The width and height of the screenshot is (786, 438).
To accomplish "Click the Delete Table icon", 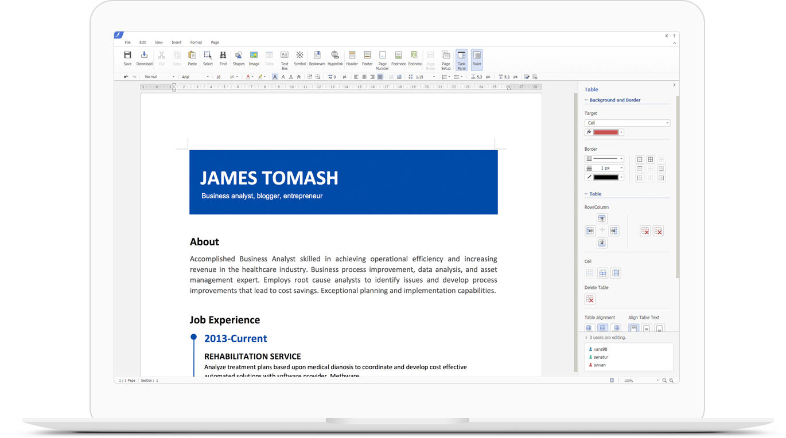I will click(590, 299).
